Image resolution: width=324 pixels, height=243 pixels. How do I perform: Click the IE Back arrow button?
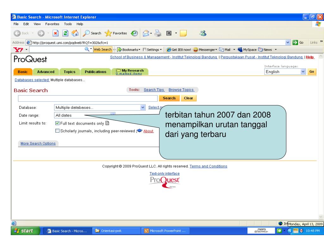click(17, 33)
